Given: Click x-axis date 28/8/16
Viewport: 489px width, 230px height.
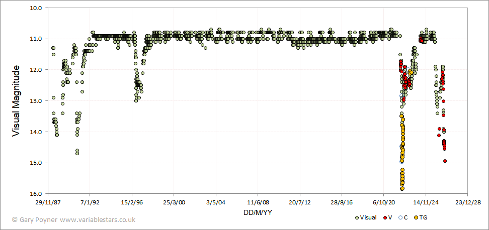Looking at the screenshot, I should 342,202.
